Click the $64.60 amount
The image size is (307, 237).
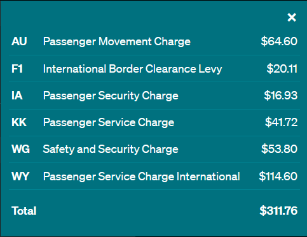279,41
